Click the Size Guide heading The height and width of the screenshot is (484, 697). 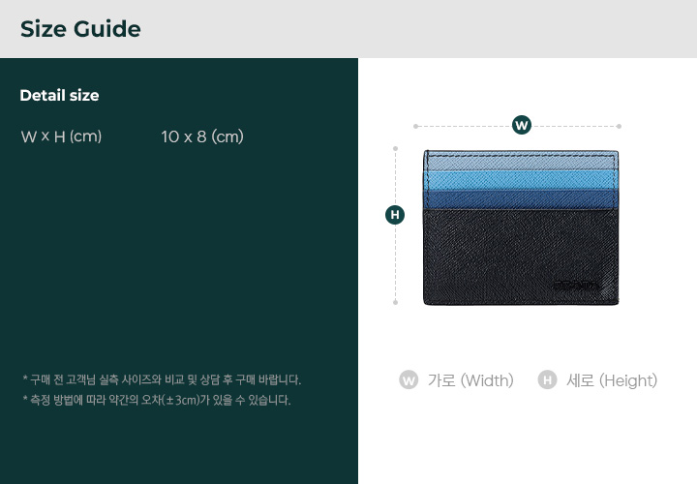click(80, 29)
